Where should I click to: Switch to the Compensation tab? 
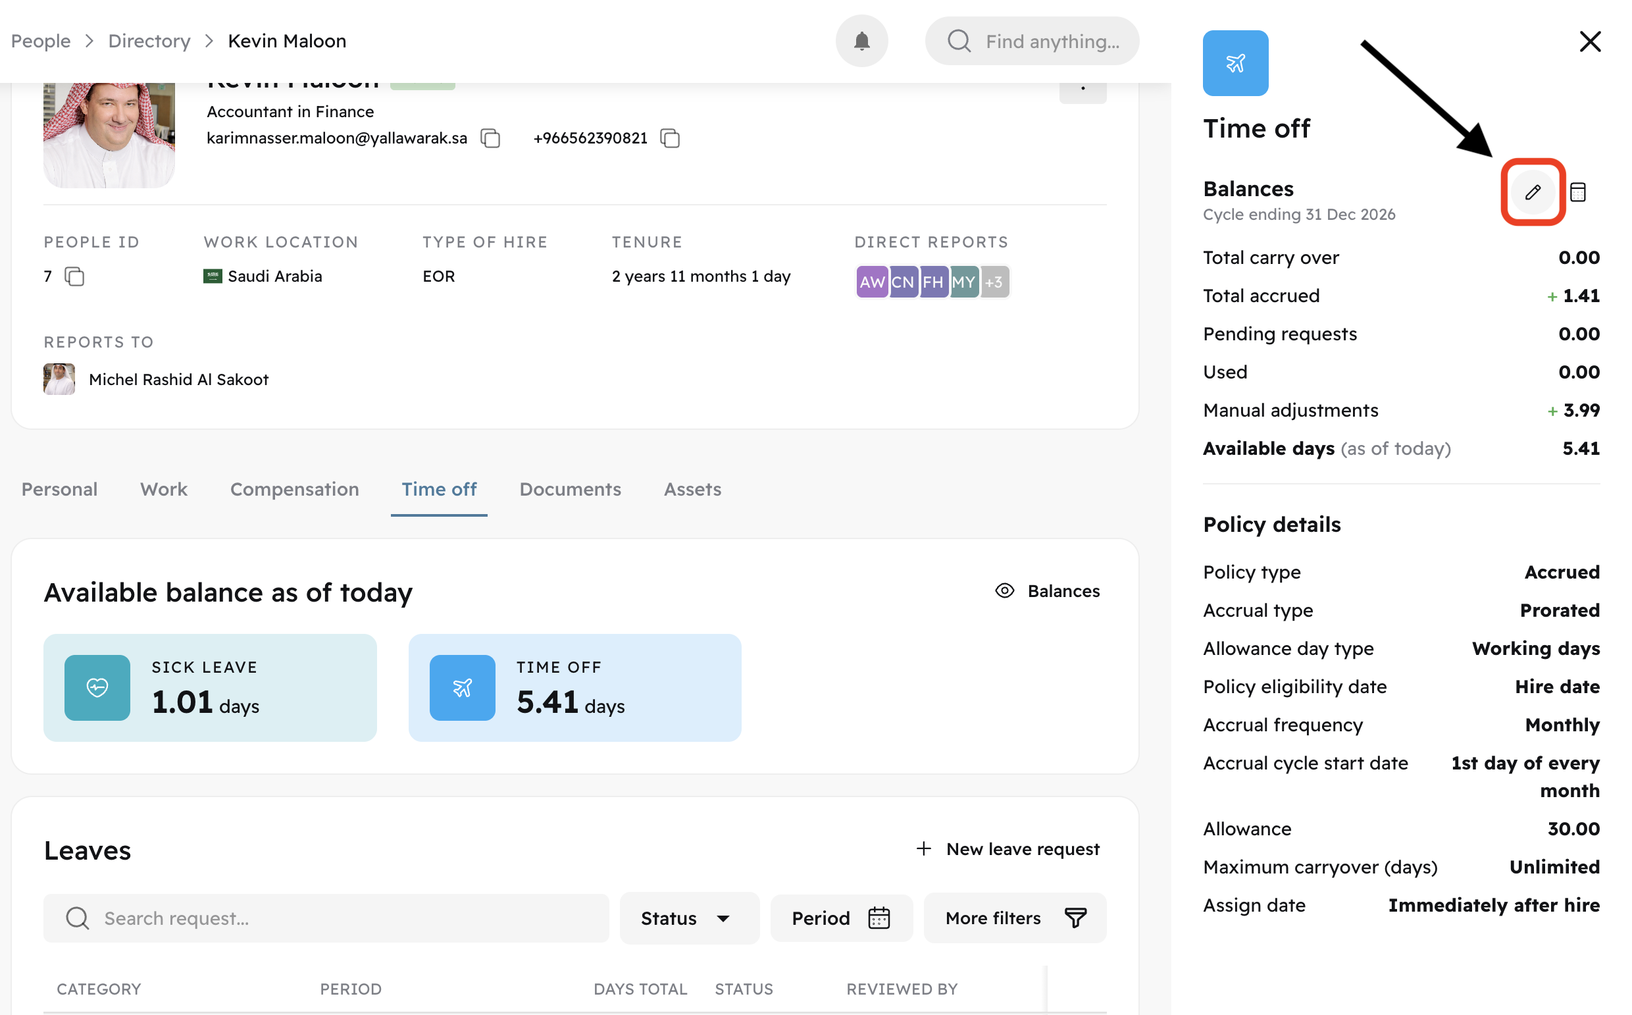tap(295, 489)
